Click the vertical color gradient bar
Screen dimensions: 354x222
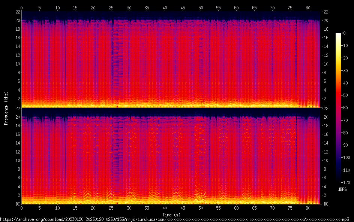click(x=338, y=108)
